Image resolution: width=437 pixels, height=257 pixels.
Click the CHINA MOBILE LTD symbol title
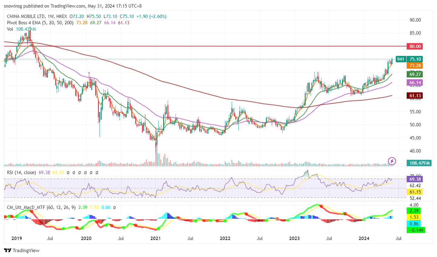tap(26, 16)
